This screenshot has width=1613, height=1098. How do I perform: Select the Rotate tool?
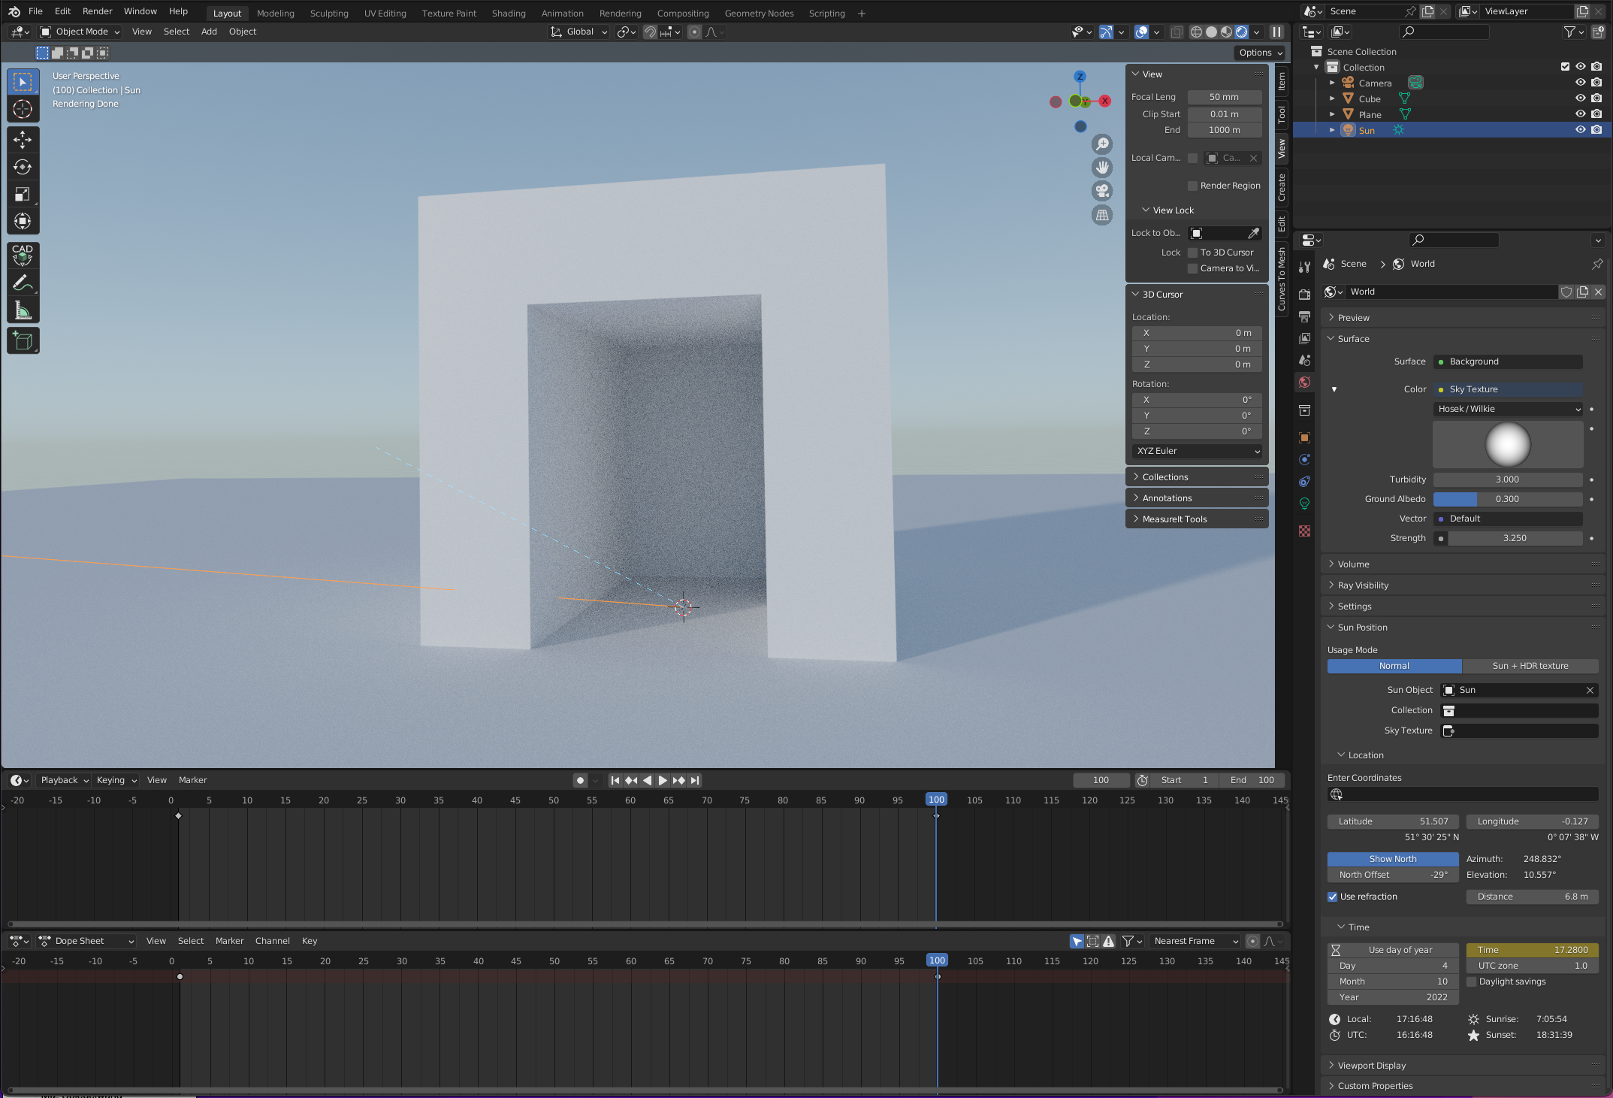(23, 167)
